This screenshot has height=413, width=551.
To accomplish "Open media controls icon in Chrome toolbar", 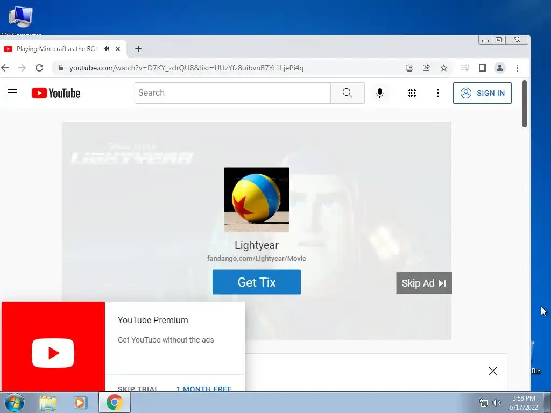I will 465,68.
